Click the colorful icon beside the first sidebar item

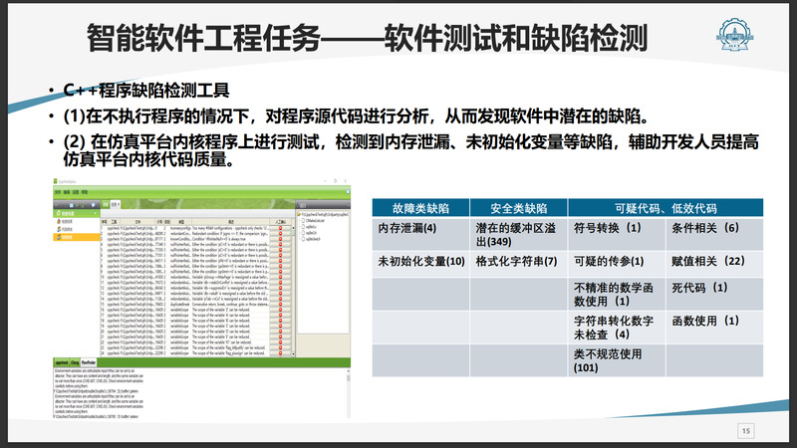click(57, 220)
